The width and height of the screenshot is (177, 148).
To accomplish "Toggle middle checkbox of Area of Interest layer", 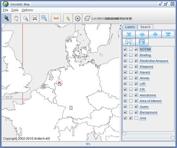I will (x=131, y=101).
